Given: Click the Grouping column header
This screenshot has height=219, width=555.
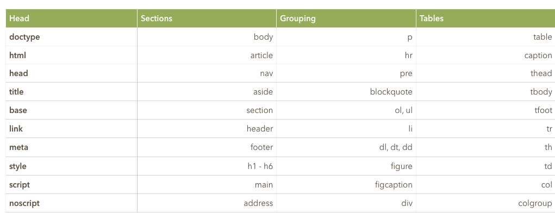Looking at the screenshot, I should [346, 18].
